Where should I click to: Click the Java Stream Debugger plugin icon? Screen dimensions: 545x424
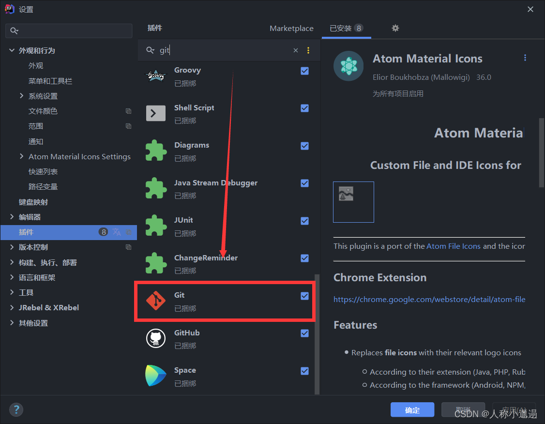[x=156, y=188]
